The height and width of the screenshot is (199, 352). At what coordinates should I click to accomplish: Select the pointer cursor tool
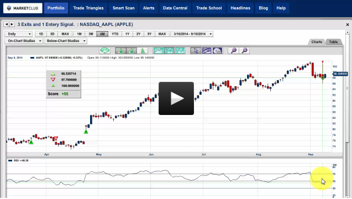196,50
